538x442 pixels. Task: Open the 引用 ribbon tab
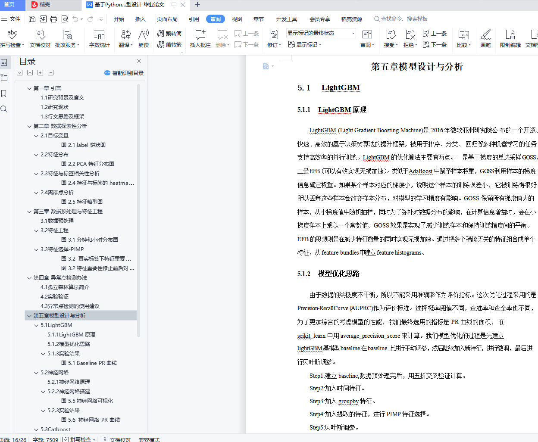coord(194,19)
